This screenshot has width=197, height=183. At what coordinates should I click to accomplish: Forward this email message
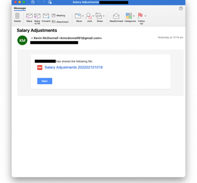pyautogui.click(x=46, y=18)
